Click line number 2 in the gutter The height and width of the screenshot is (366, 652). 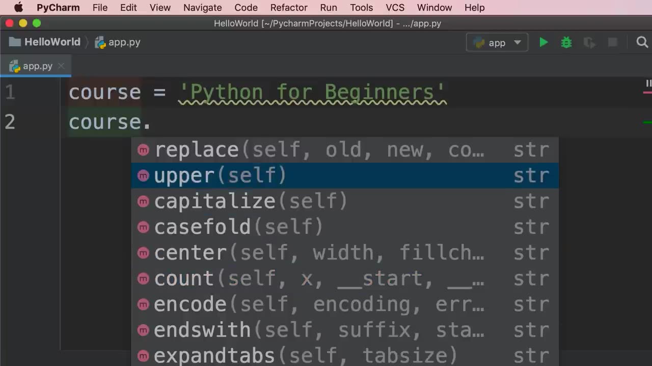10,123
